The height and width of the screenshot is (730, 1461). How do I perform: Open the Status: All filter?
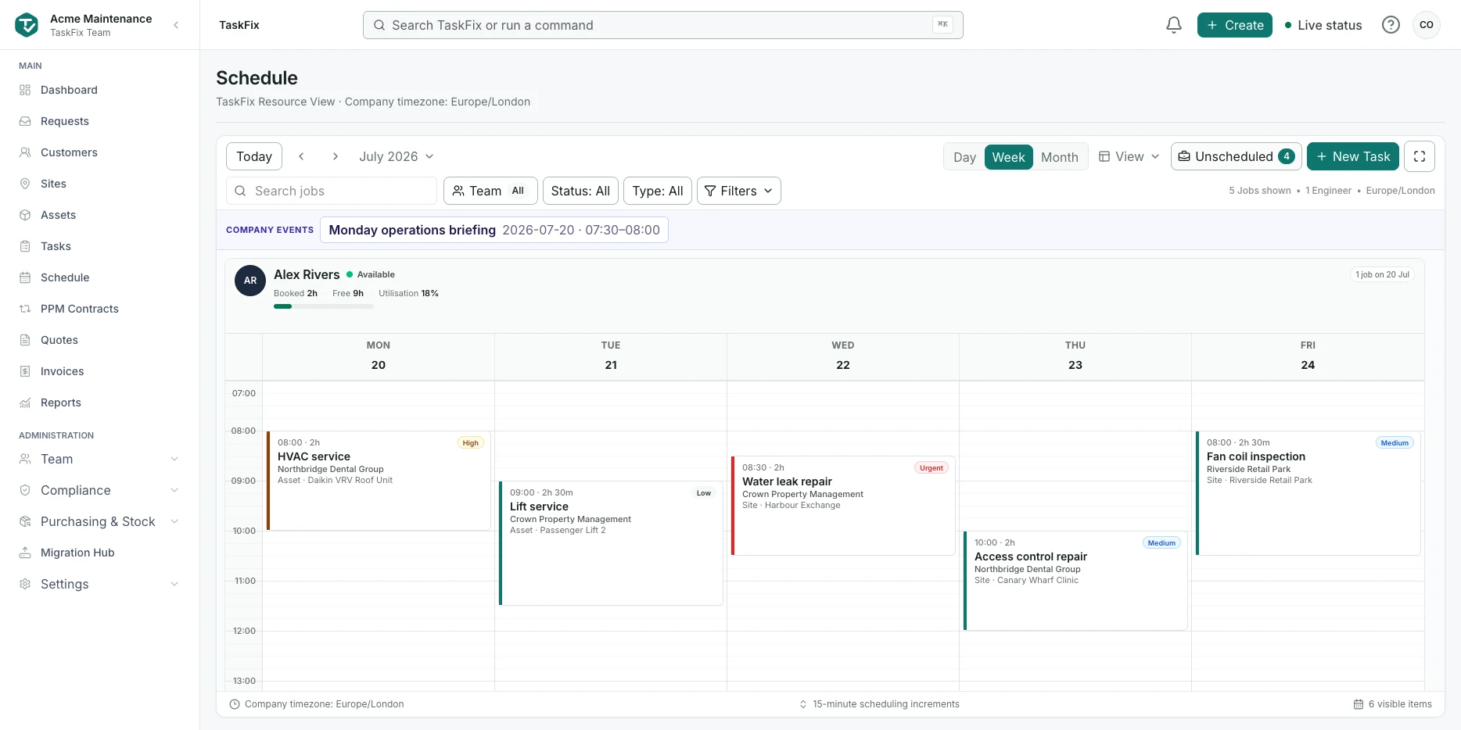[x=580, y=191]
